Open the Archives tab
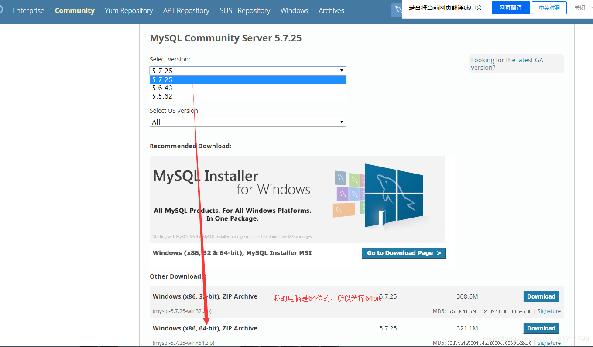 pyautogui.click(x=331, y=10)
